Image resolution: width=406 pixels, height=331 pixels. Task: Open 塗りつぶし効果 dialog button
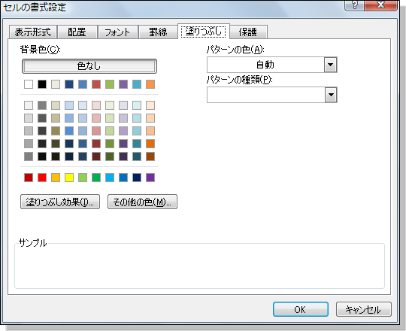click(x=60, y=202)
